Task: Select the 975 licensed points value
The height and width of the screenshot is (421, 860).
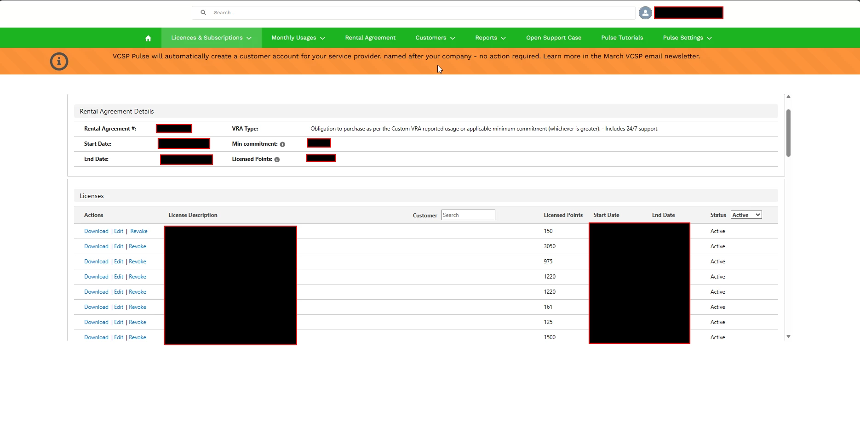Action: [x=548, y=262]
